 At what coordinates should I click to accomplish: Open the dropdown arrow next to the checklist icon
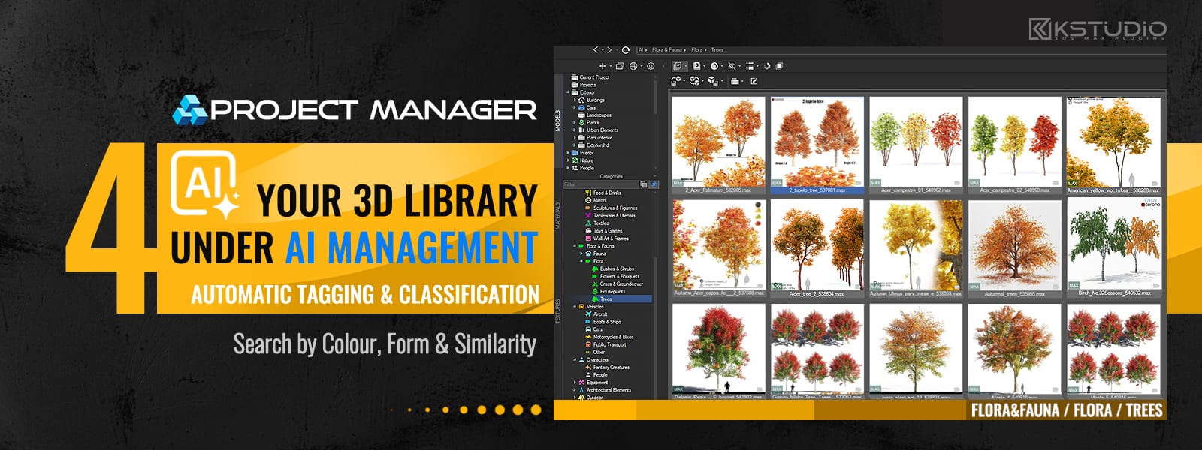(686, 66)
